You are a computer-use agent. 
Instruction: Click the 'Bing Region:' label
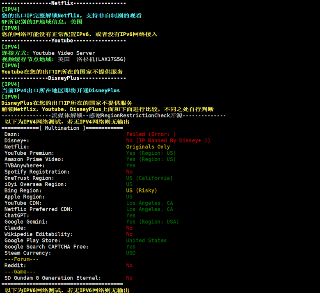[x=23, y=191]
